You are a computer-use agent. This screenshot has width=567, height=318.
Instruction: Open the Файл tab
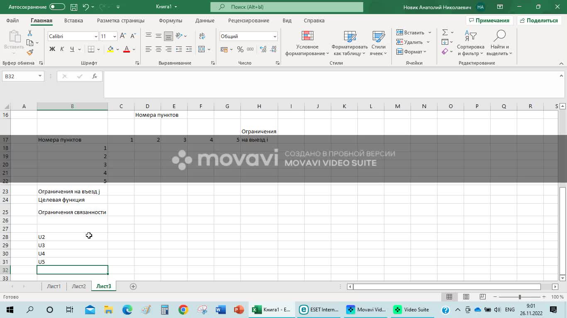click(x=12, y=20)
